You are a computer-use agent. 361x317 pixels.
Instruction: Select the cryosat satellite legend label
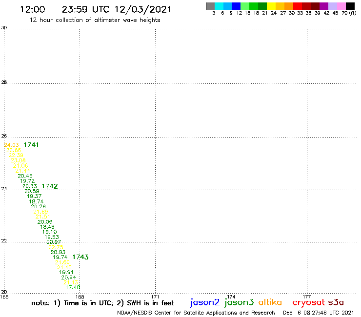pos(308,302)
